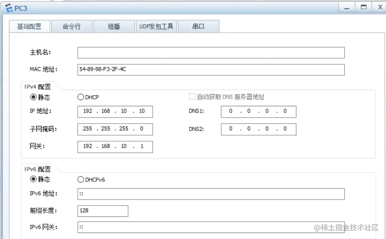Enable DHCP for IPv4 configuration
The image size is (386, 239).
(x=81, y=97)
